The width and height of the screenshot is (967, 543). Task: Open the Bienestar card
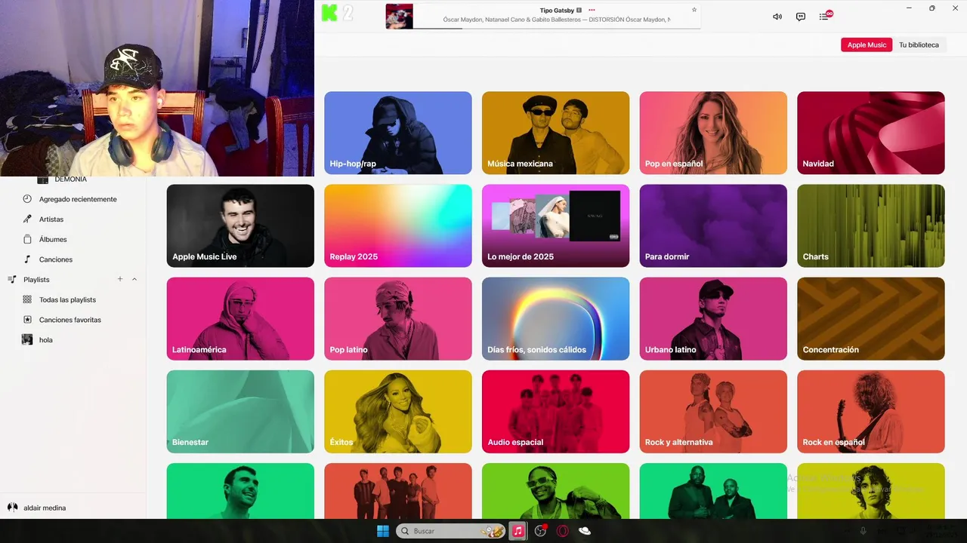click(x=240, y=411)
